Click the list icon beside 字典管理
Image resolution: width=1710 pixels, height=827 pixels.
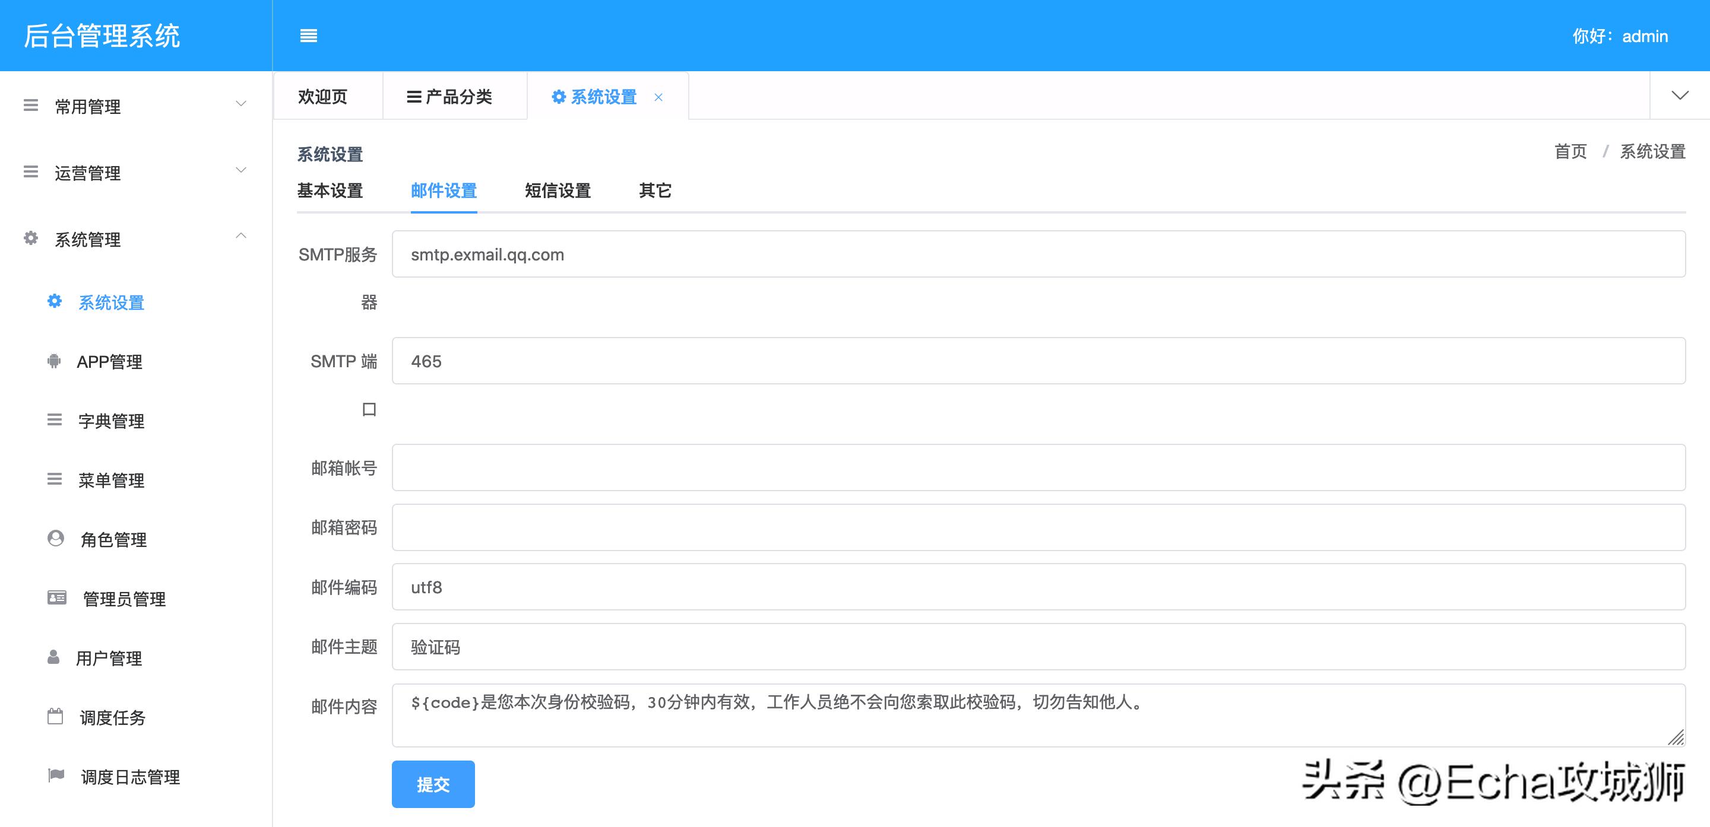tap(55, 421)
